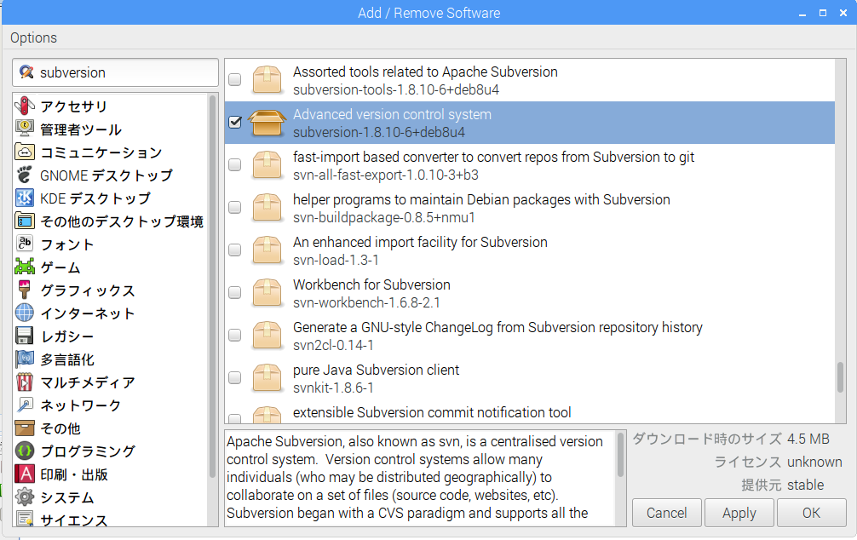Click the レガシー floppy disk icon
Screen dimensions: 857x540
point(25,336)
